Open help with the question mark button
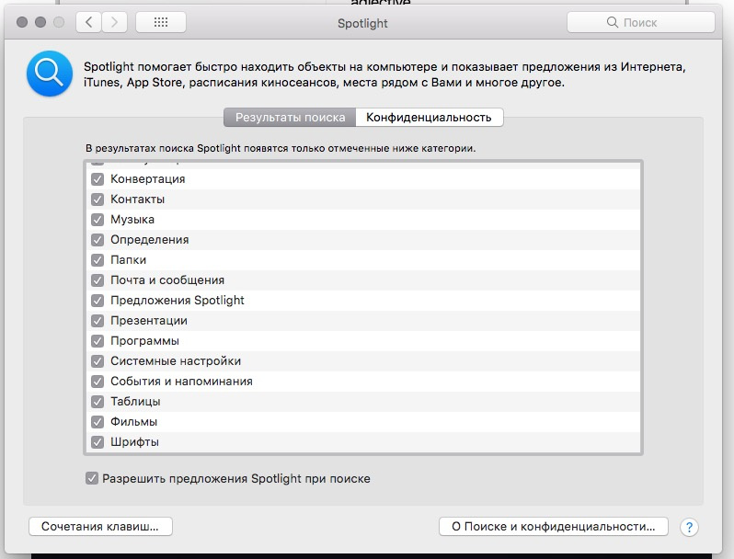734x559 pixels. tap(689, 527)
